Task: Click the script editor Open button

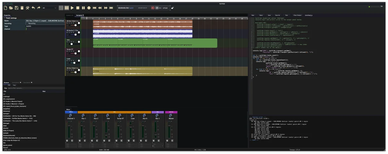Action: click(x=261, y=15)
